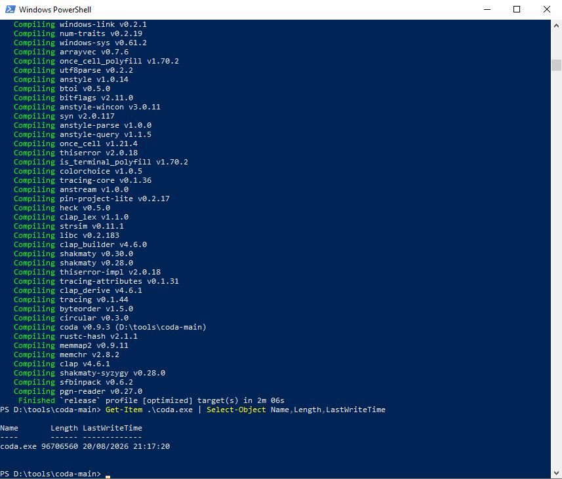Click the 'num-traits v0.2.19' line

(78, 33)
